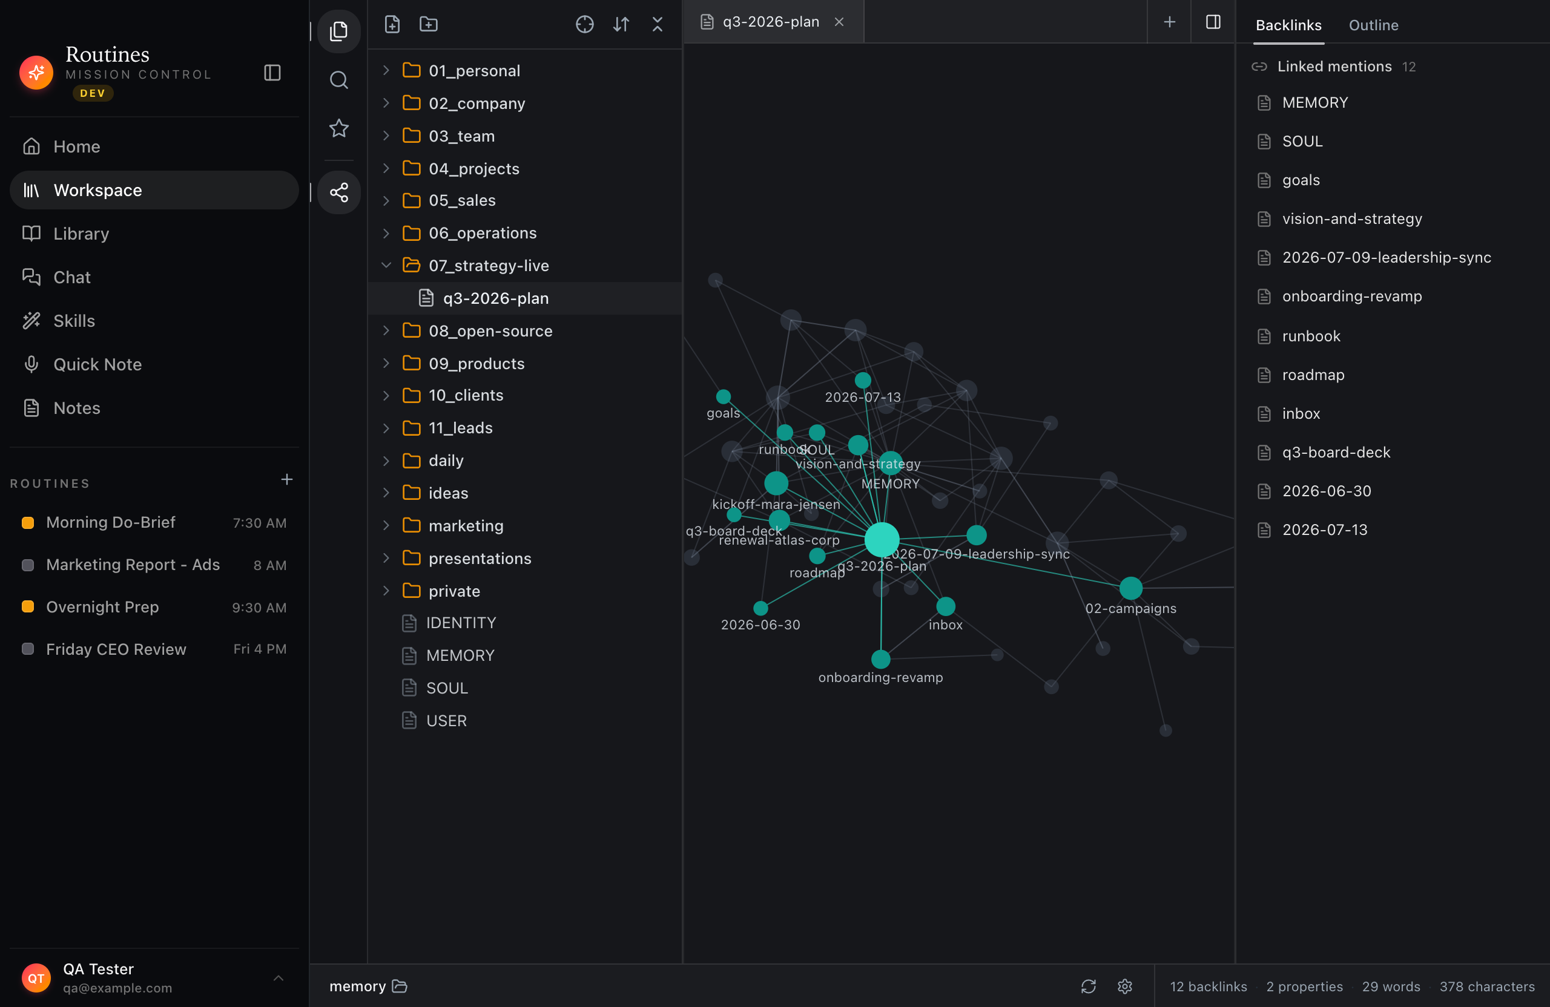The image size is (1550, 1007).
Task: Open search in the workspace rail
Action: coord(338,80)
